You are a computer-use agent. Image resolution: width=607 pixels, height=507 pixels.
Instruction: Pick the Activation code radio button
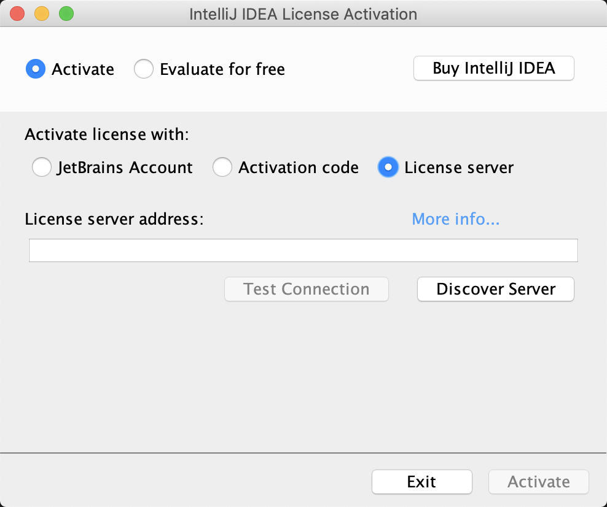(x=222, y=167)
